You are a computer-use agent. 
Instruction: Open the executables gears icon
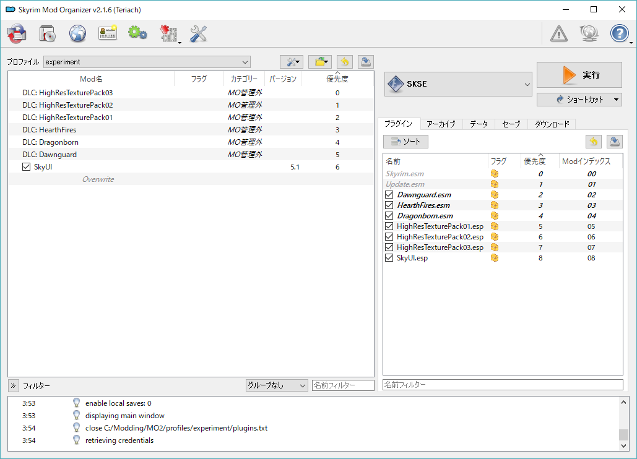click(x=137, y=33)
